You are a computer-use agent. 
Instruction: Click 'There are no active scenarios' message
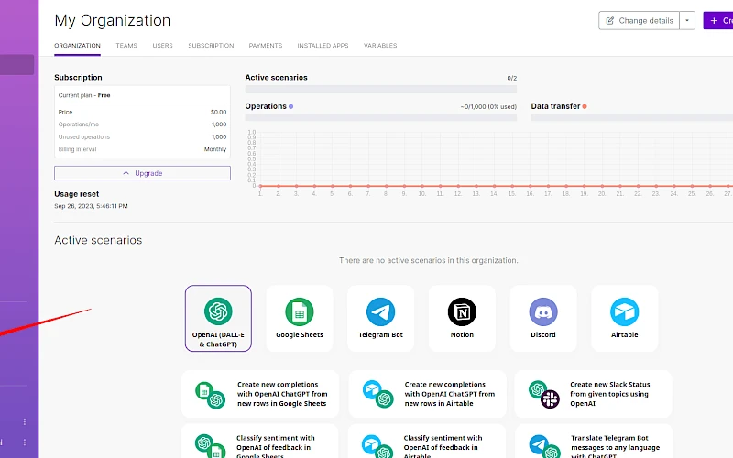coord(429,260)
